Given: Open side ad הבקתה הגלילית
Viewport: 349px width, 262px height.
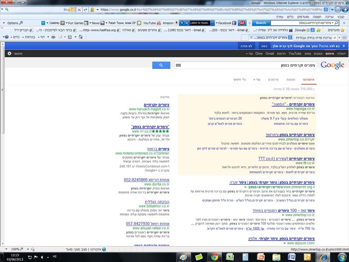Looking at the screenshot, I should (157, 202).
